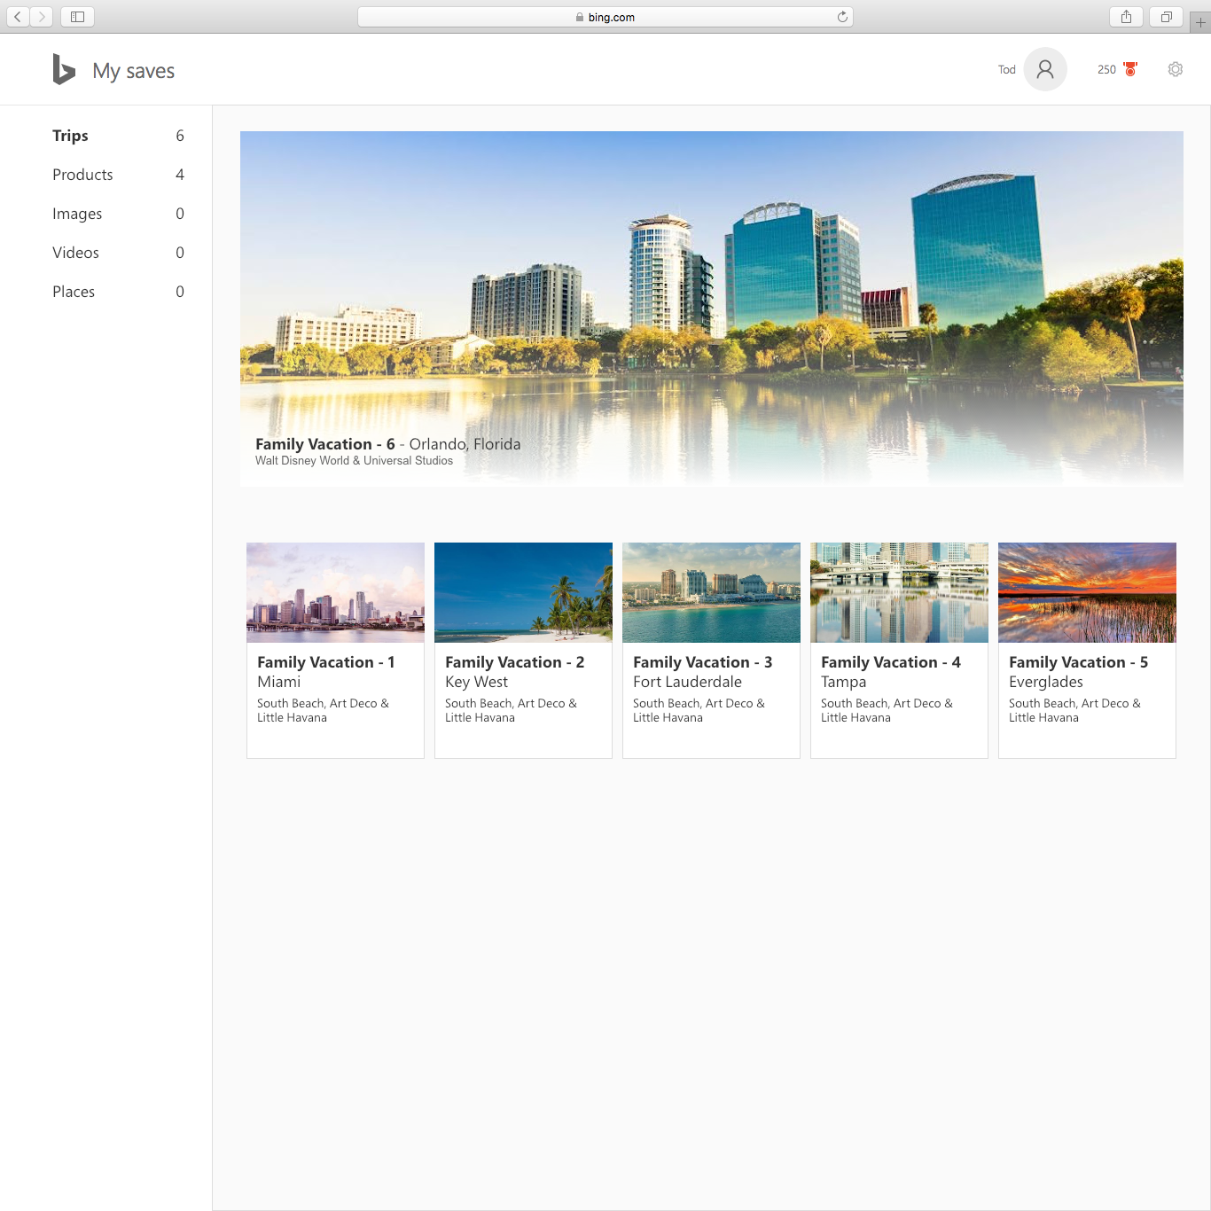Click the Tampa location label
The image size is (1211, 1211).
coord(844,682)
